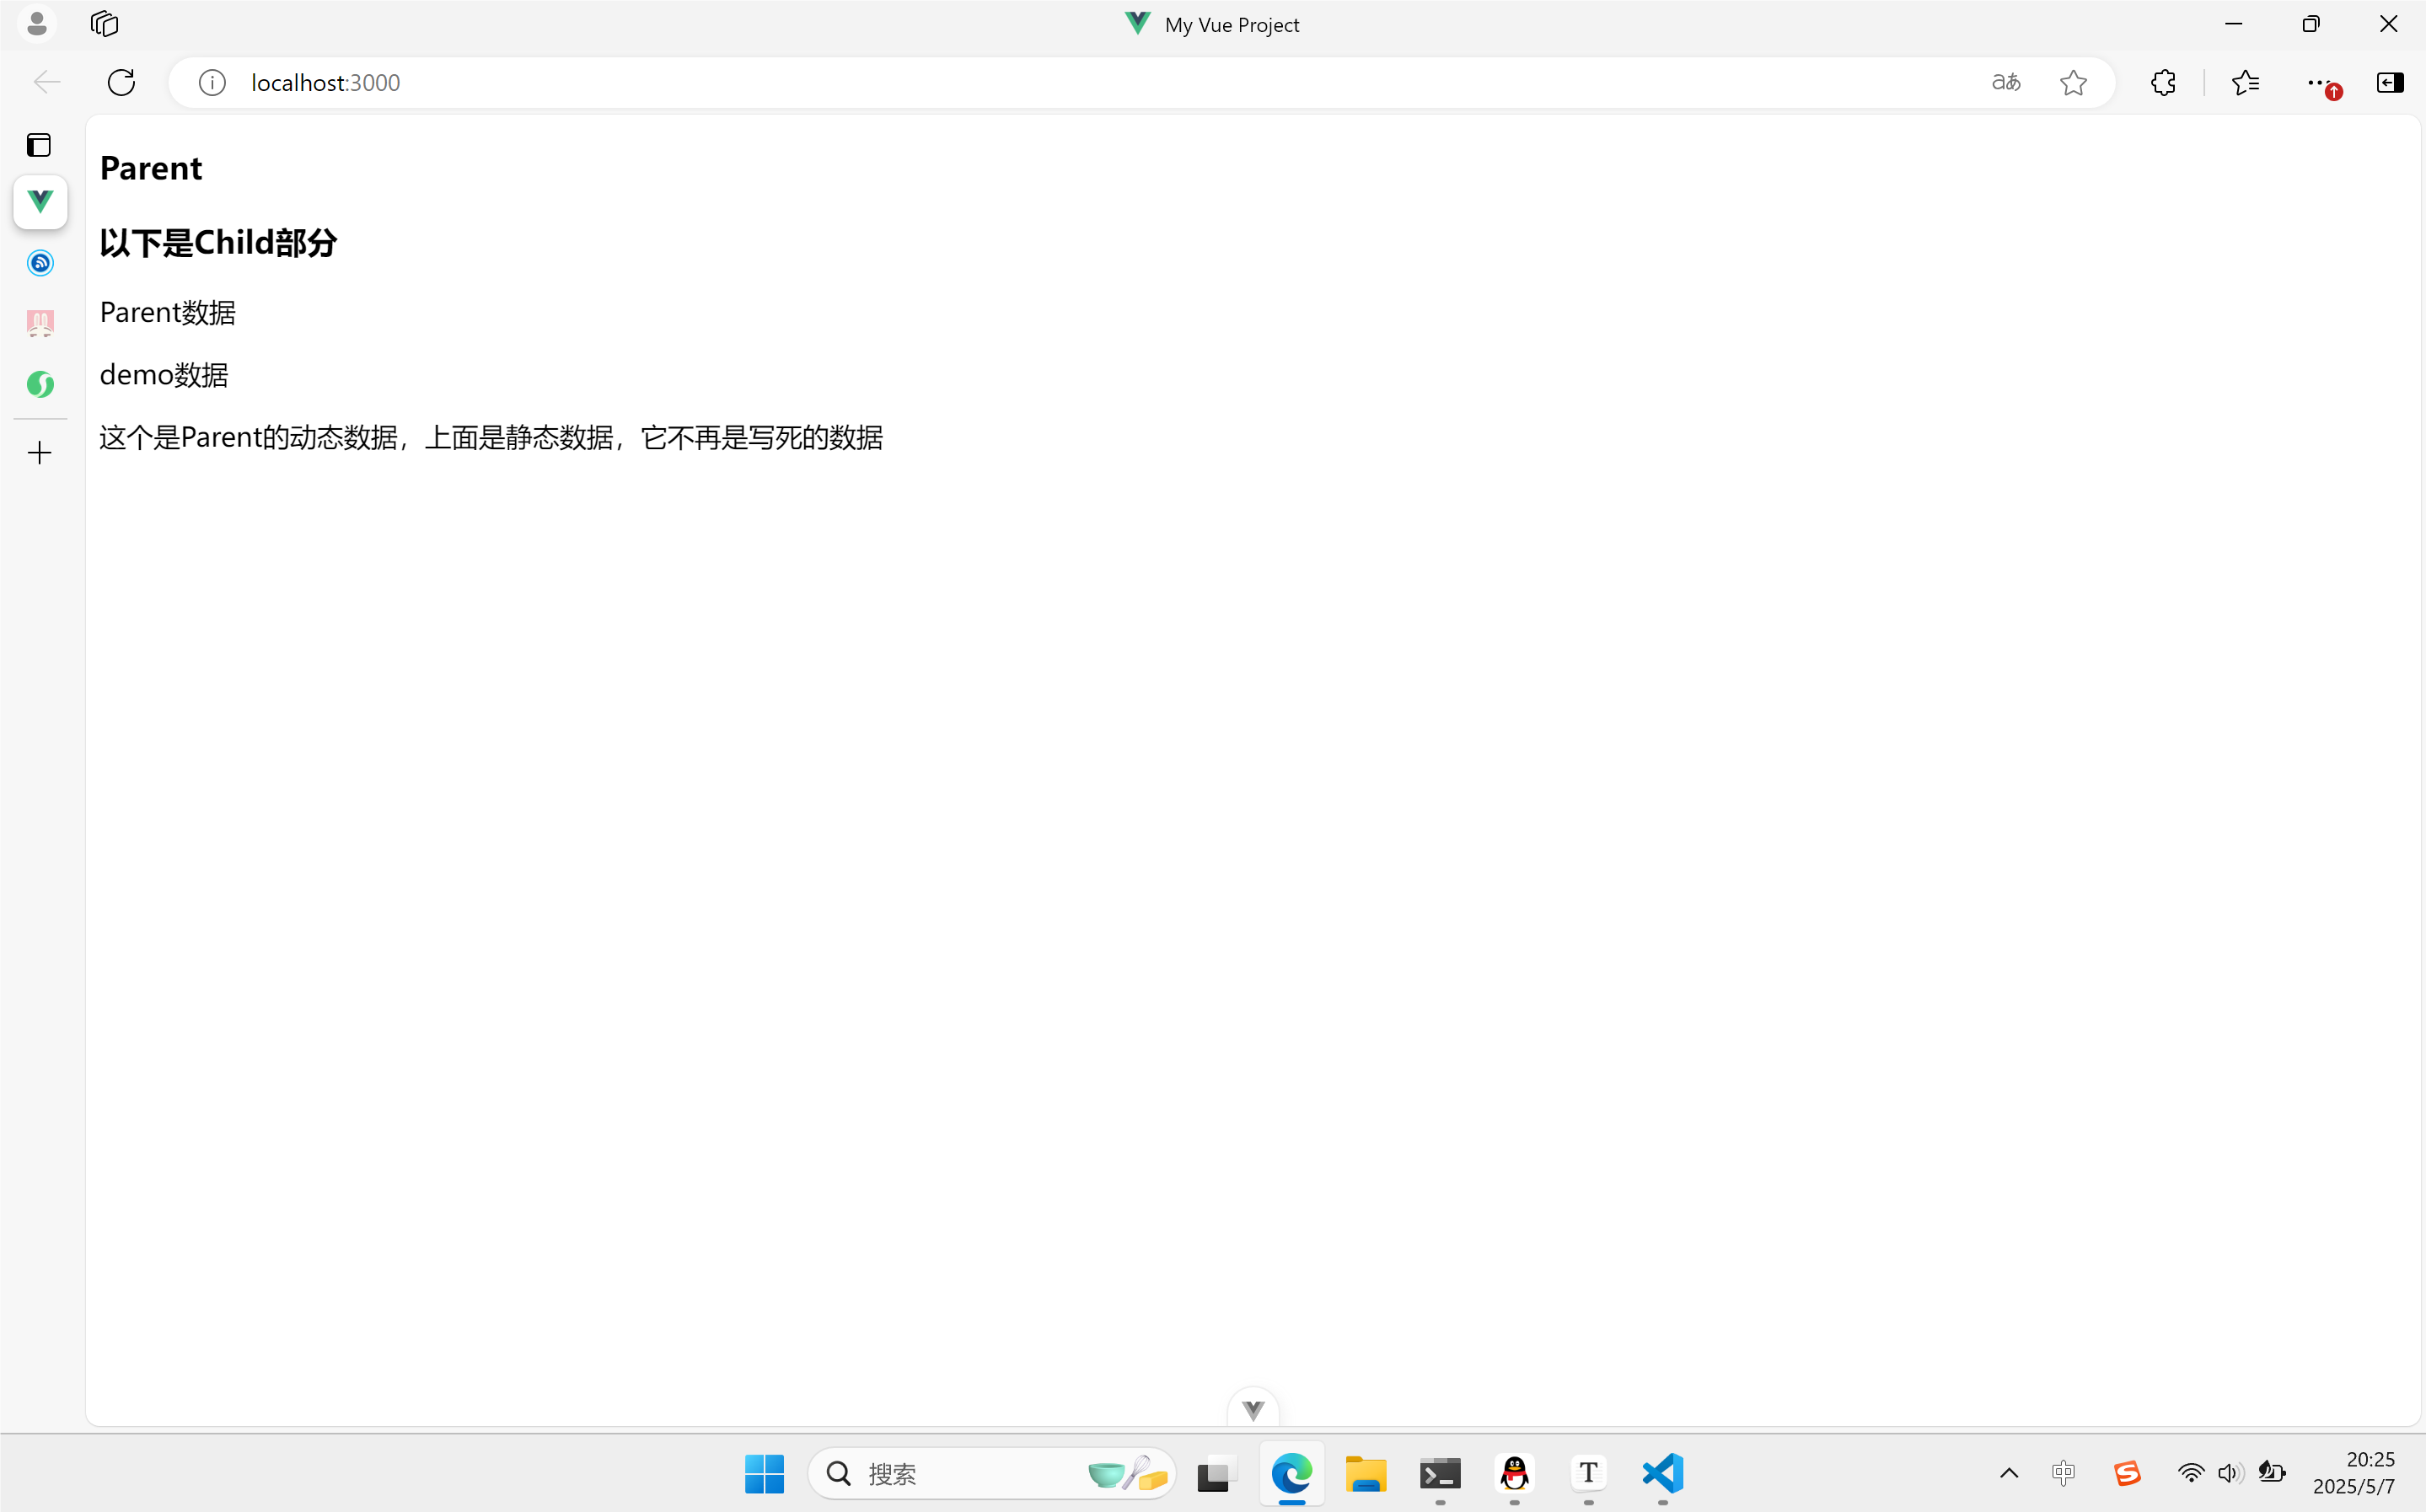Open the Workspaces icon
The image size is (2426, 1512).
click(x=104, y=23)
